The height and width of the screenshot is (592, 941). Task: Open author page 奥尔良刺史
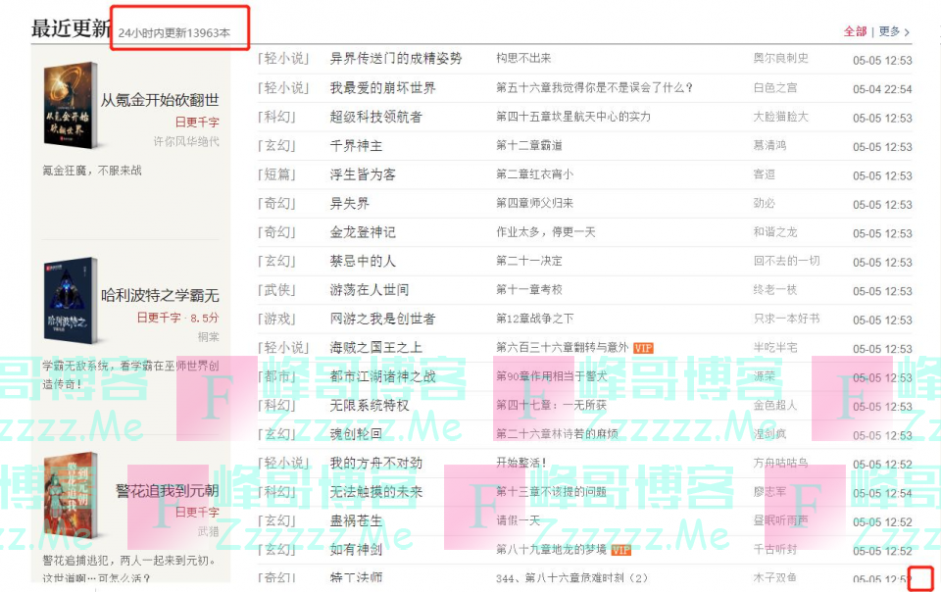780,59
